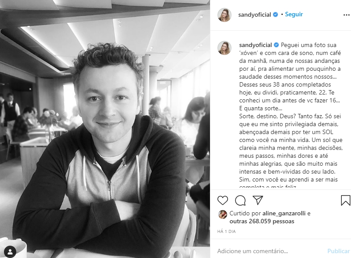Open sandyoficial username link in the caption
Screen dimensions: 351x258
pyautogui.click(x=255, y=45)
